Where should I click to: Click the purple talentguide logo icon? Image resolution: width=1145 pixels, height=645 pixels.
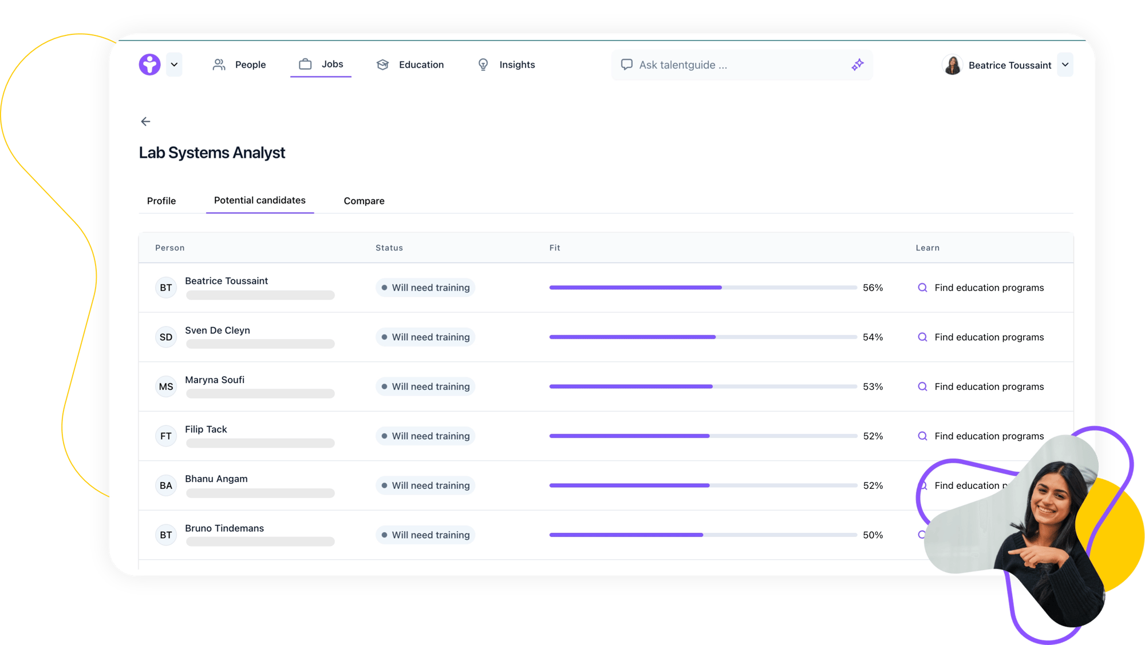point(149,65)
